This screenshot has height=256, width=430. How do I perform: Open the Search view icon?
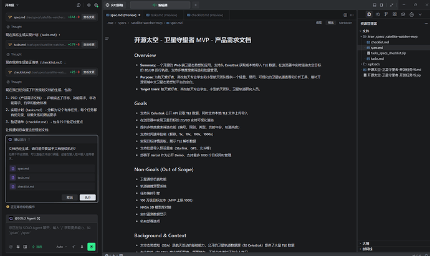pos(378,14)
